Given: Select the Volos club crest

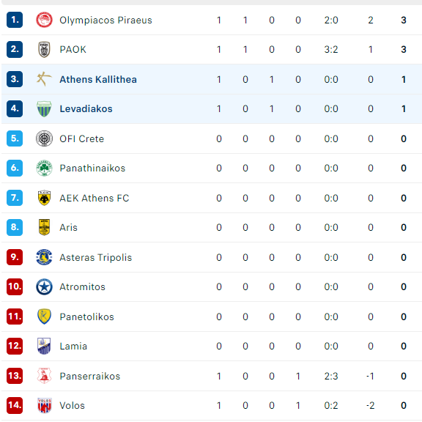Looking at the screenshot, I should click(x=44, y=405).
